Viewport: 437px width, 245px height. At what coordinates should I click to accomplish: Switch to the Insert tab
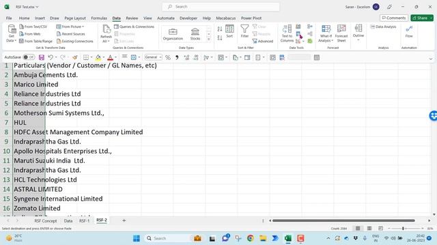40,18
